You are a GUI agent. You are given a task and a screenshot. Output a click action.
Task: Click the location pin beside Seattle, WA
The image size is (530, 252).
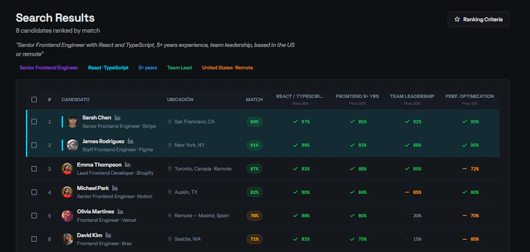(x=170, y=239)
